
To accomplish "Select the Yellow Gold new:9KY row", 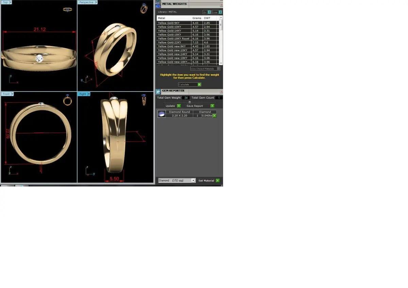I will [188, 46].
